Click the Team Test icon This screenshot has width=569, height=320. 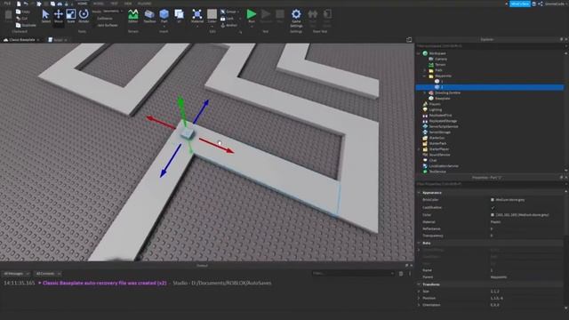tap(312, 15)
